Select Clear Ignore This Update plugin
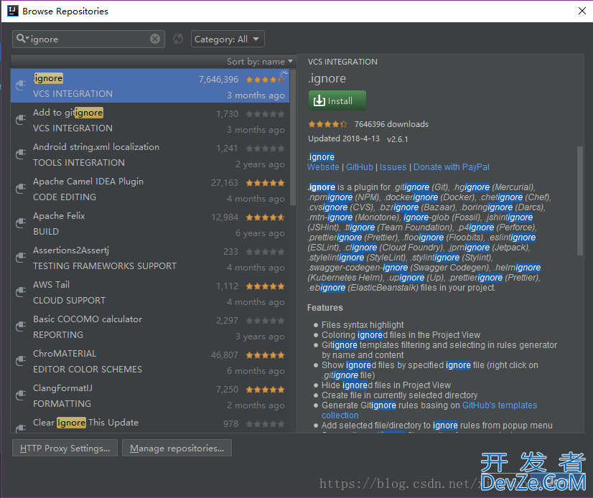The height and width of the screenshot is (498, 593). coord(150,423)
